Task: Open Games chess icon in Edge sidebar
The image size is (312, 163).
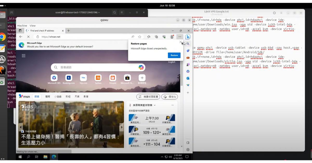Action: point(188,64)
